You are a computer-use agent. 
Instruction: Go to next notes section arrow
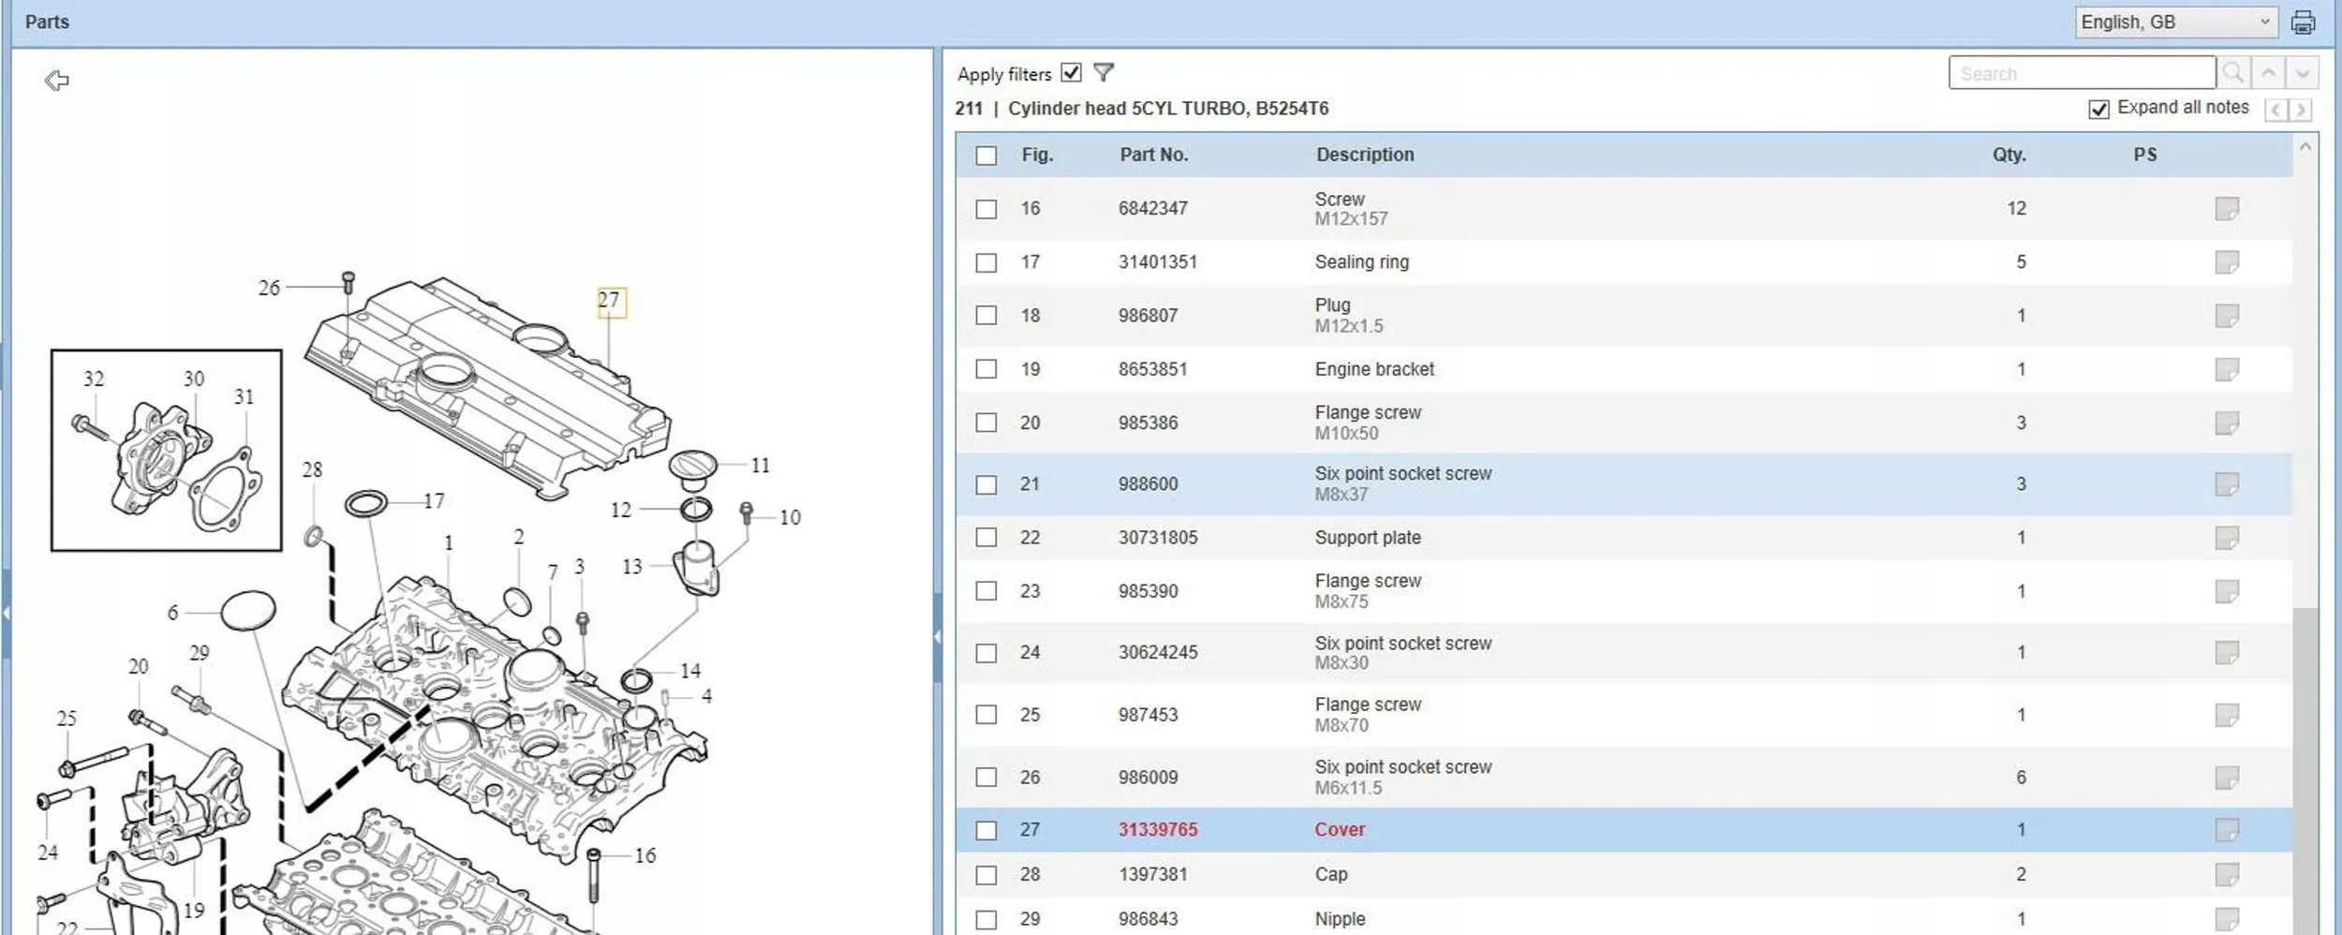coord(2301,110)
